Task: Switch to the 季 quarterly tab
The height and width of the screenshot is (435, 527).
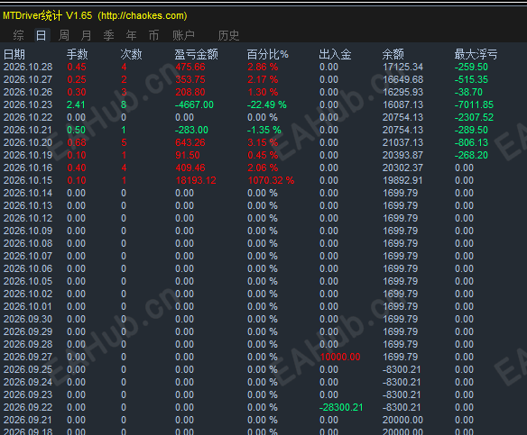Action: (108, 35)
